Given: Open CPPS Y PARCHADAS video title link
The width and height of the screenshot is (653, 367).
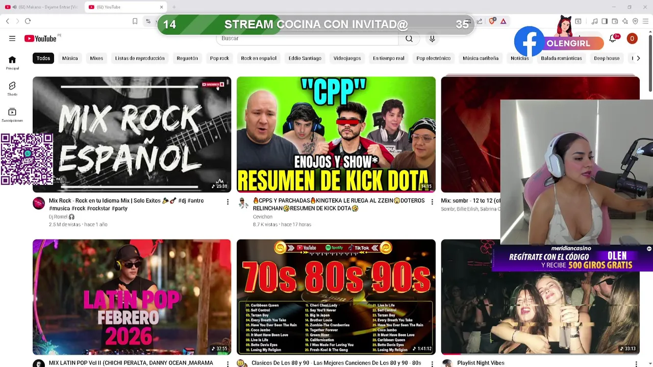Looking at the screenshot, I should pos(339,204).
